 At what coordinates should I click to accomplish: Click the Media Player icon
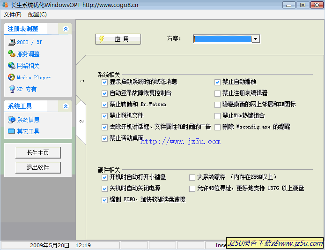tap(11, 77)
